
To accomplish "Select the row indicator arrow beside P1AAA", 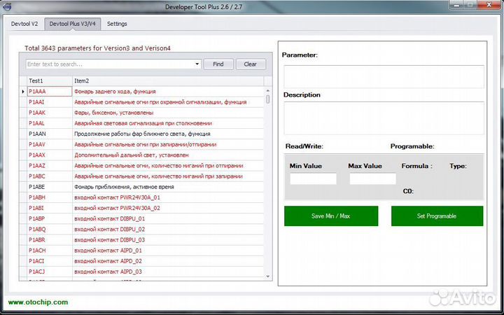I will [23, 92].
